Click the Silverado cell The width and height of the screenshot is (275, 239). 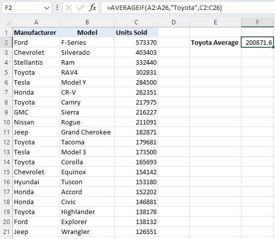(x=87, y=52)
